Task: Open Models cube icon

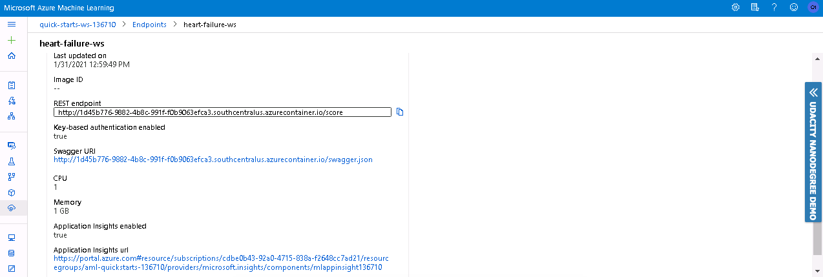Action: click(x=12, y=192)
